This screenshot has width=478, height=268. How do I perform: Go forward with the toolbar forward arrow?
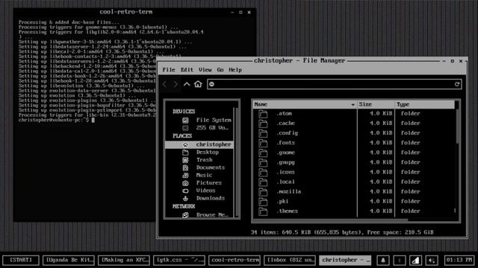pyautogui.click(x=176, y=84)
